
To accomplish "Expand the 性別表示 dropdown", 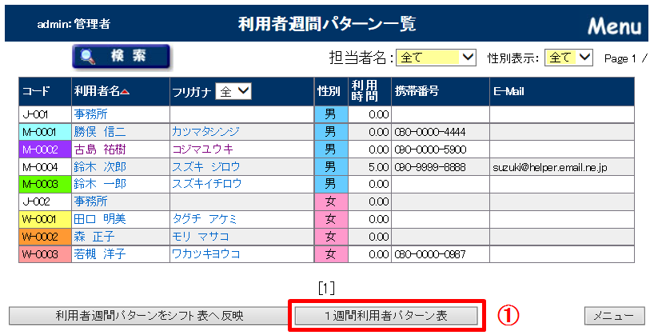I will pos(568,58).
